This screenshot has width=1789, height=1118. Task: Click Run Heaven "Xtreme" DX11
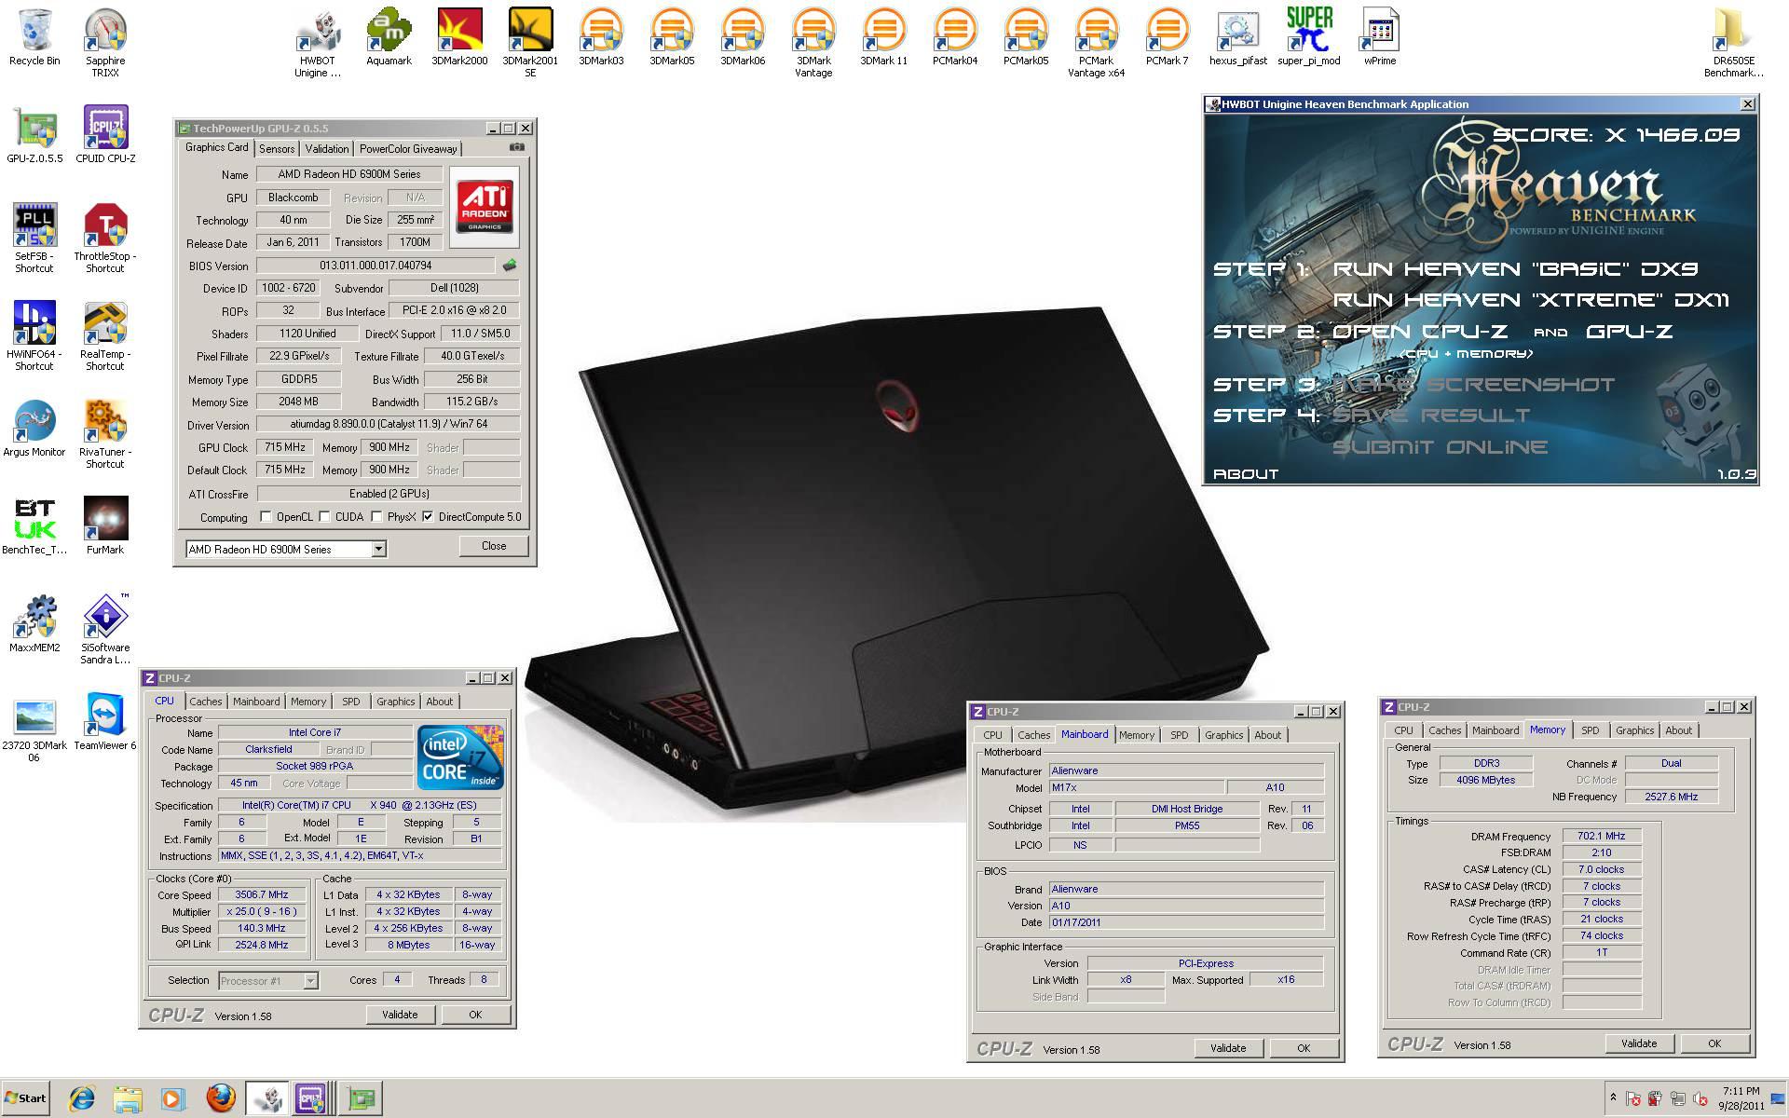1531,300
